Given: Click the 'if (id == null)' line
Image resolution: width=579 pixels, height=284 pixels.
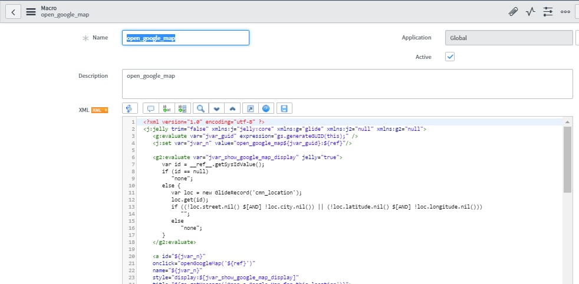Looking at the screenshot, I should 185,171.
